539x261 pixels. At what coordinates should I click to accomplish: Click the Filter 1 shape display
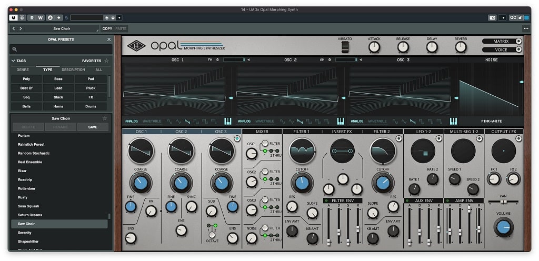302,151
